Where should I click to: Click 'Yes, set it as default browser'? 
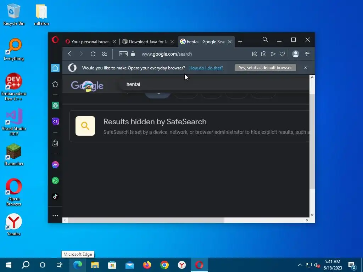(265, 68)
